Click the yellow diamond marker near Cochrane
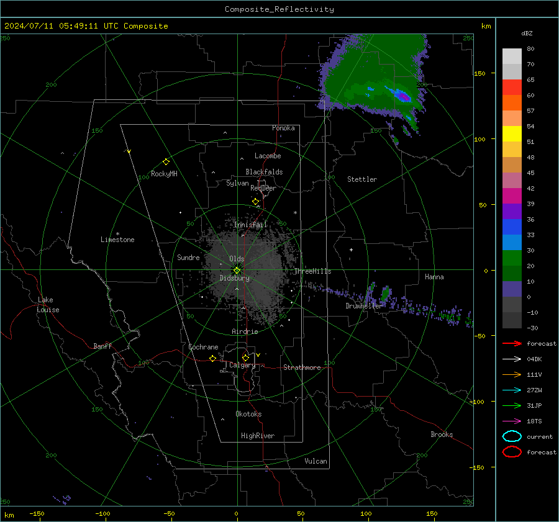The width and height of the screenshot is (559, 522). (x=212, y=358)
